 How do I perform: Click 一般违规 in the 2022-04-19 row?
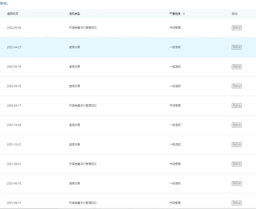(175, 66)
